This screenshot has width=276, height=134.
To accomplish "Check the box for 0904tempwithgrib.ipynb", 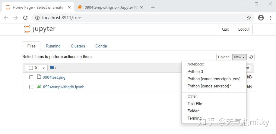I will pyautogui.click(x=31, y=87).
